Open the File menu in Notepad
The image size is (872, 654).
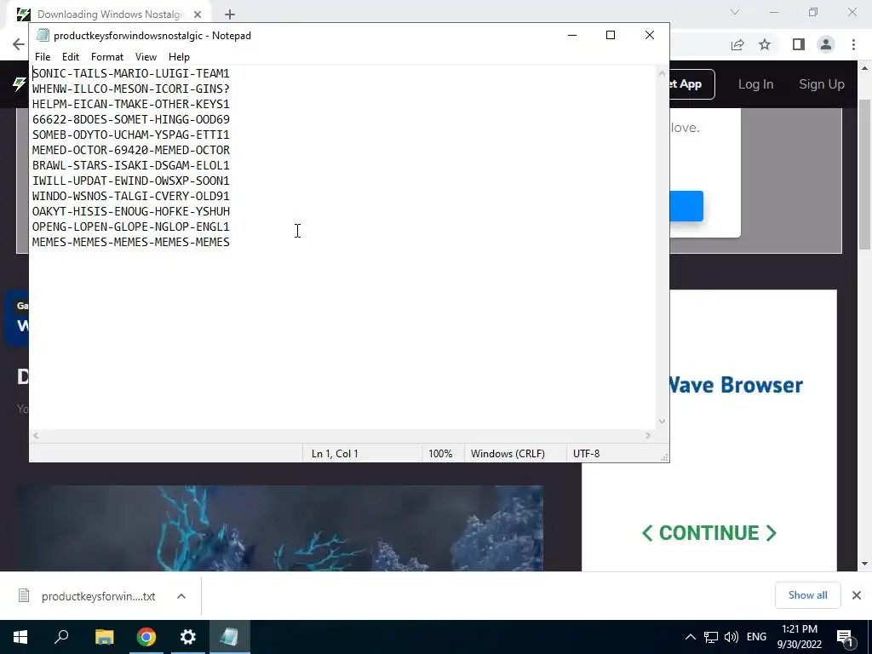coord(43,57)
